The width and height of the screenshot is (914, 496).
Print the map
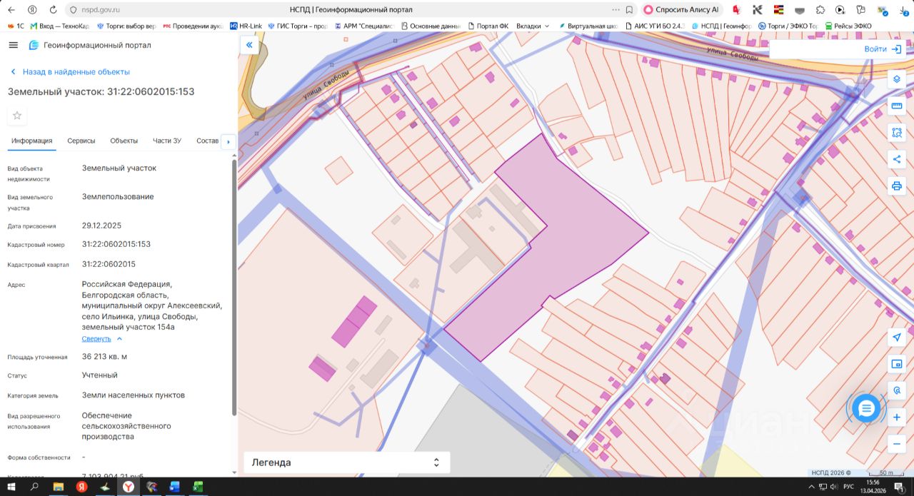point(897,186)
